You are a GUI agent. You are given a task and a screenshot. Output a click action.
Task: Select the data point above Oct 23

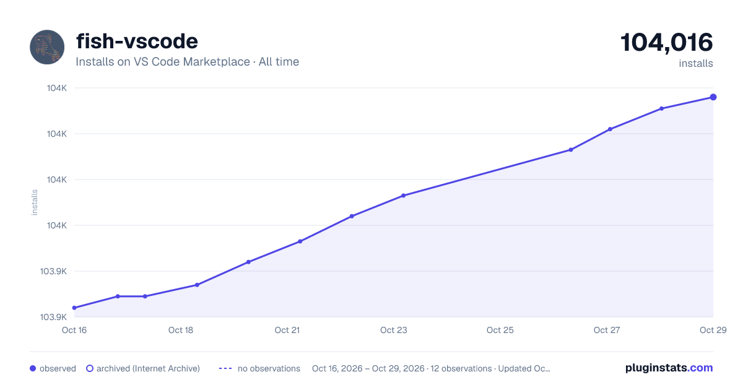coord(403,196)
